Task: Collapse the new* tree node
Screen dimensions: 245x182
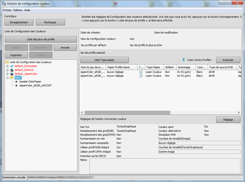Action: 8,78
